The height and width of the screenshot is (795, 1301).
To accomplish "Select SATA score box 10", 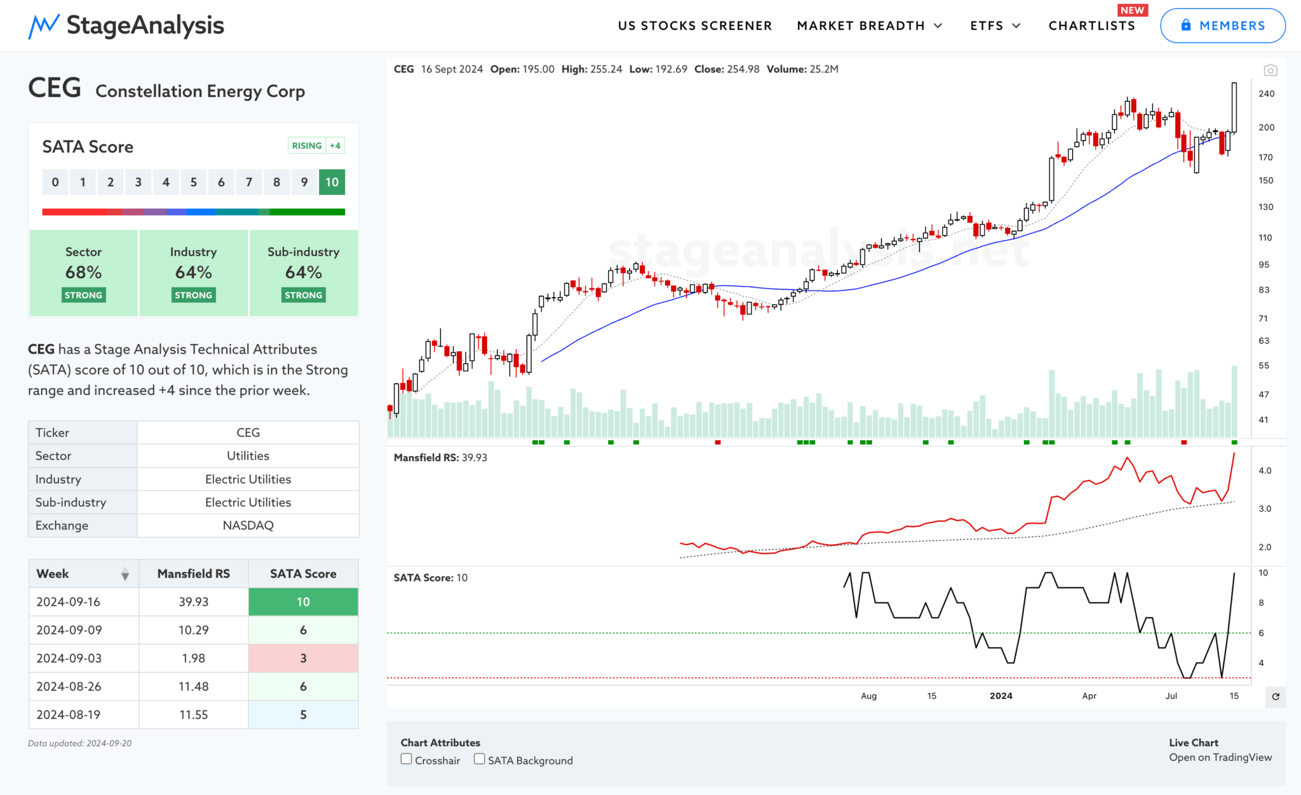I will [332, 182].
